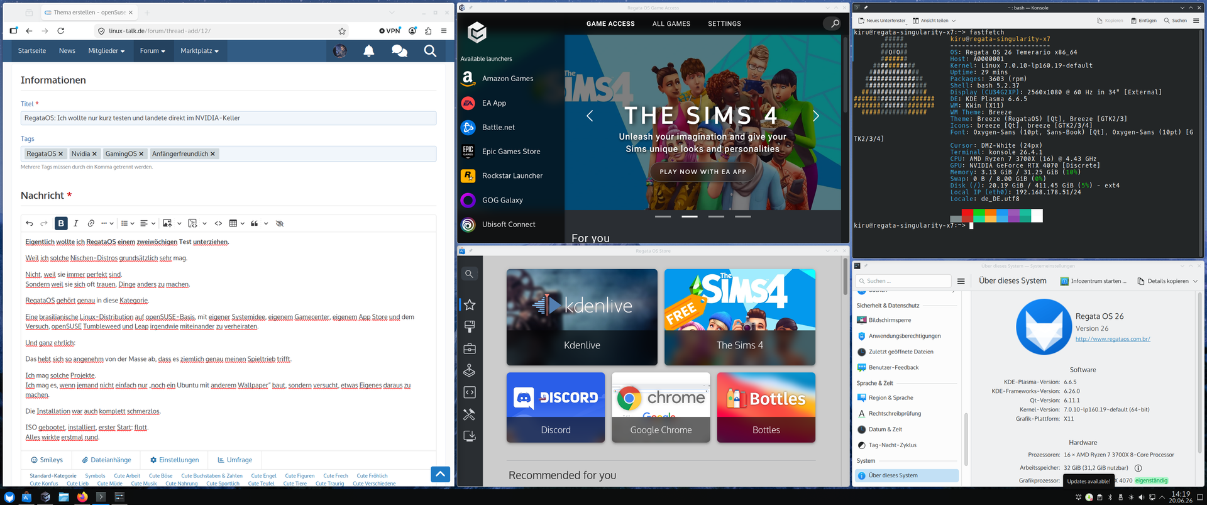Undo last edit in forum editor
Viewport: 1207px width, 505px height.
point(30,223)
